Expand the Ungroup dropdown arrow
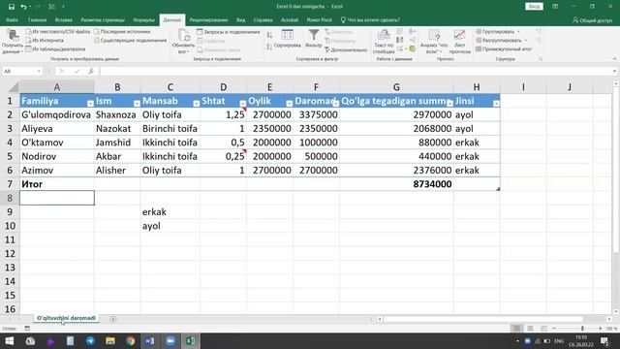Viewport: 620px width, 349px height. pyautogui.click(x=525, y=41)
